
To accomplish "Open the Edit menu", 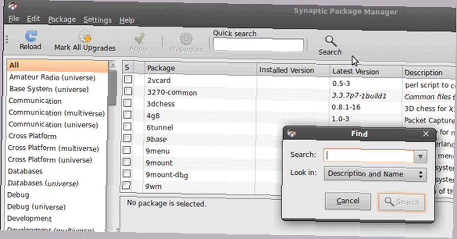I will (x=33, y=19).
